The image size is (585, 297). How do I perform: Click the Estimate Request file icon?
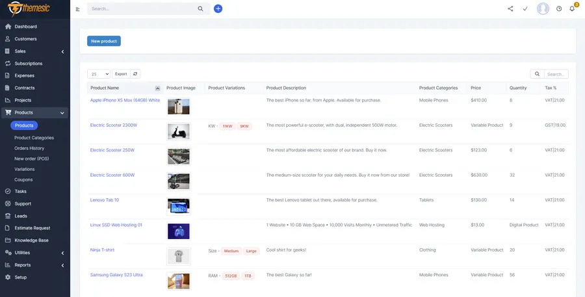coord(7,228)
